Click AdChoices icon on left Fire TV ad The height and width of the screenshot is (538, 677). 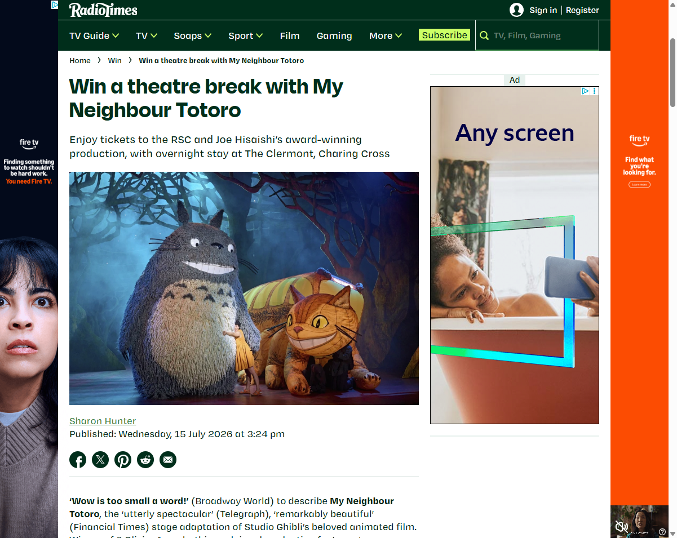tap(55, 5)
